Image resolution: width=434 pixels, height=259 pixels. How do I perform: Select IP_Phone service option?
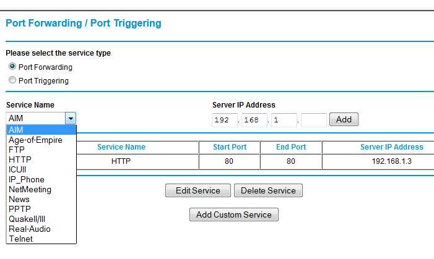[x=41, y=179]
